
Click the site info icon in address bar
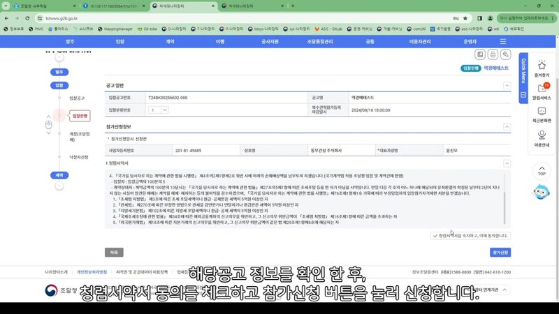coord(40,18)
